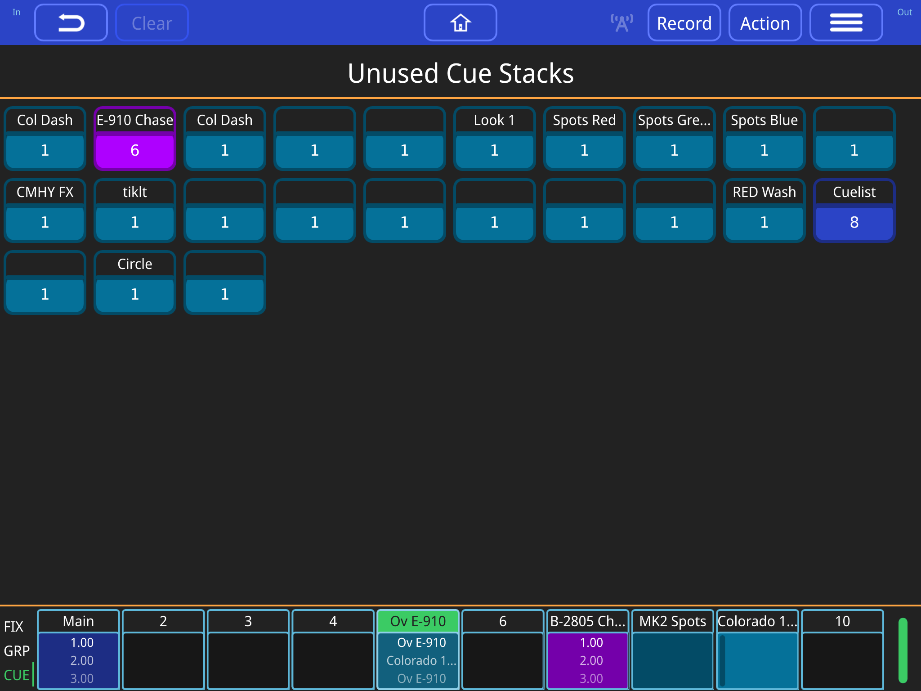Click the wireless connection status icon
Image resolution: width=921 pixels, height=691 pixels.
coord(621,22)
